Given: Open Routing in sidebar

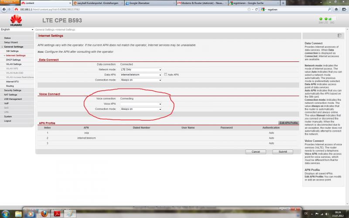Looking at the screenshot, I should [x=10, y=86].
